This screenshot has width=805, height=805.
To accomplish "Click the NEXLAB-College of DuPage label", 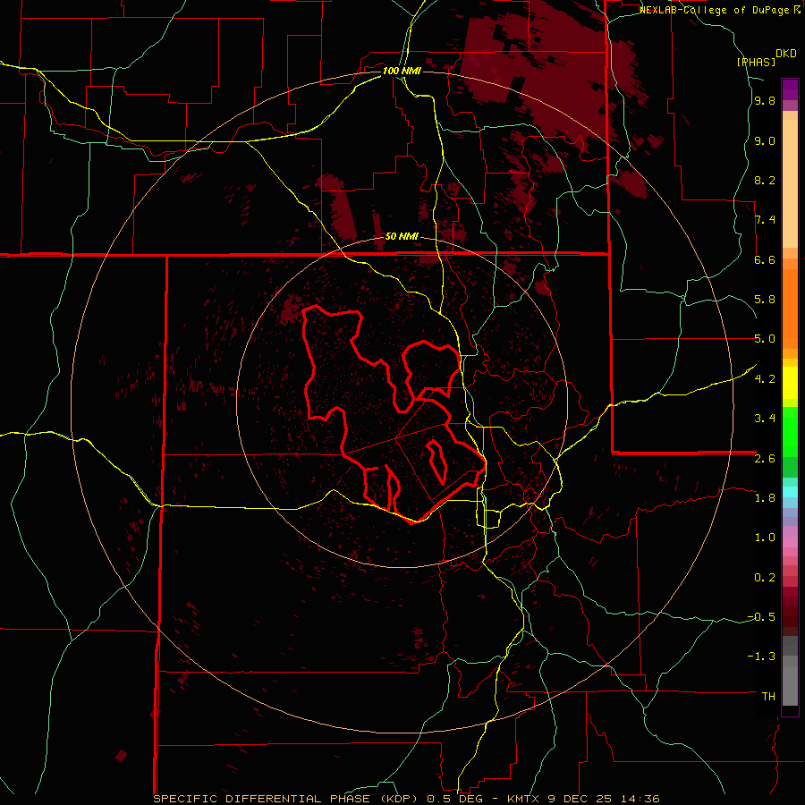I will click(716, 10).
